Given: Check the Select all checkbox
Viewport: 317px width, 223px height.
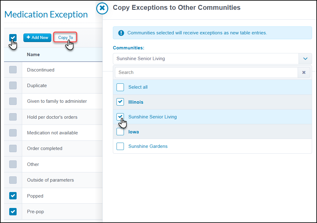Looking at the screenshot, I should 120,87.
